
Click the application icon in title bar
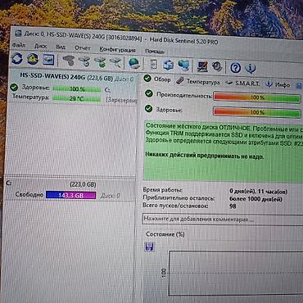coord(18,34)
